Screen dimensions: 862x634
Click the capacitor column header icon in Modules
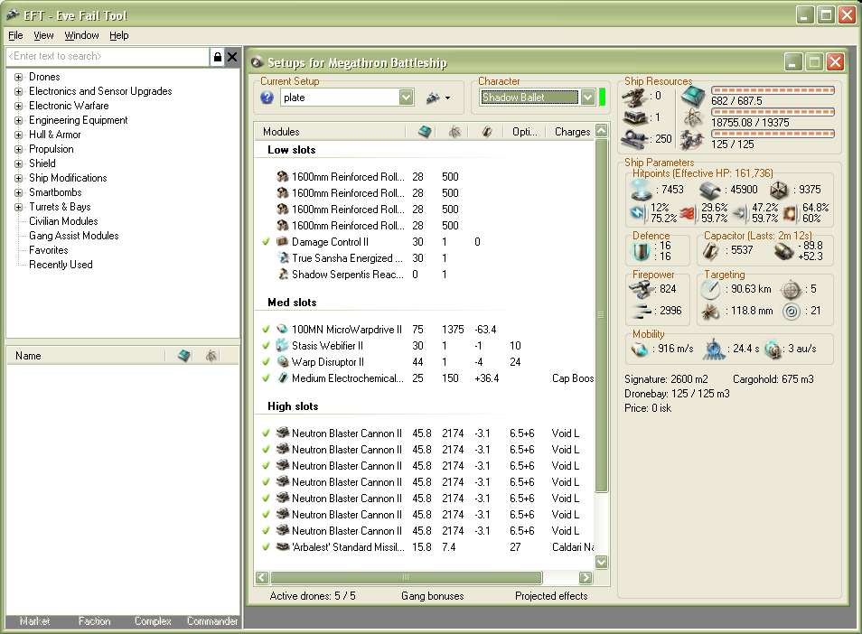pos(486,132)
